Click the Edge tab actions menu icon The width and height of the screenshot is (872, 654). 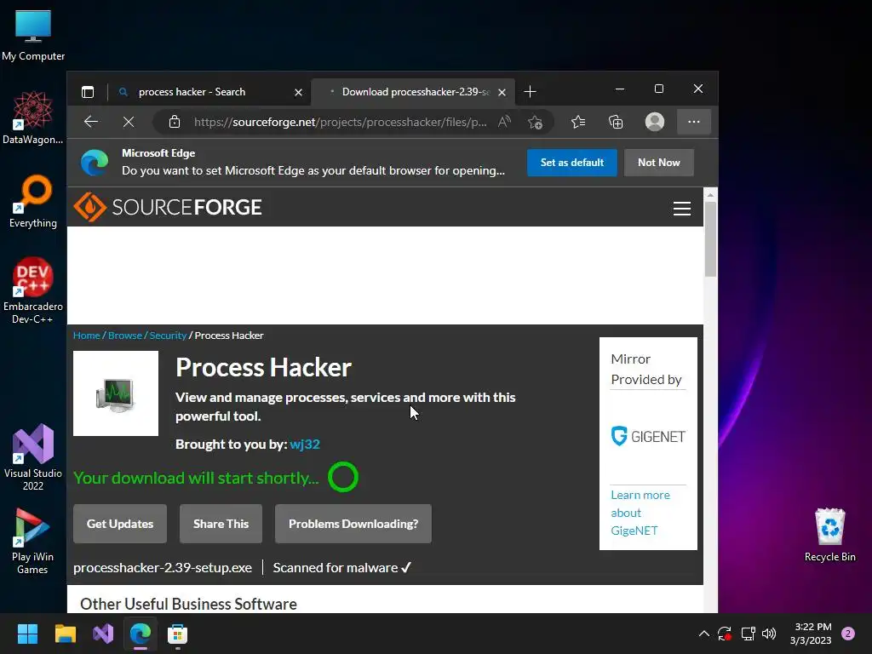88,92
